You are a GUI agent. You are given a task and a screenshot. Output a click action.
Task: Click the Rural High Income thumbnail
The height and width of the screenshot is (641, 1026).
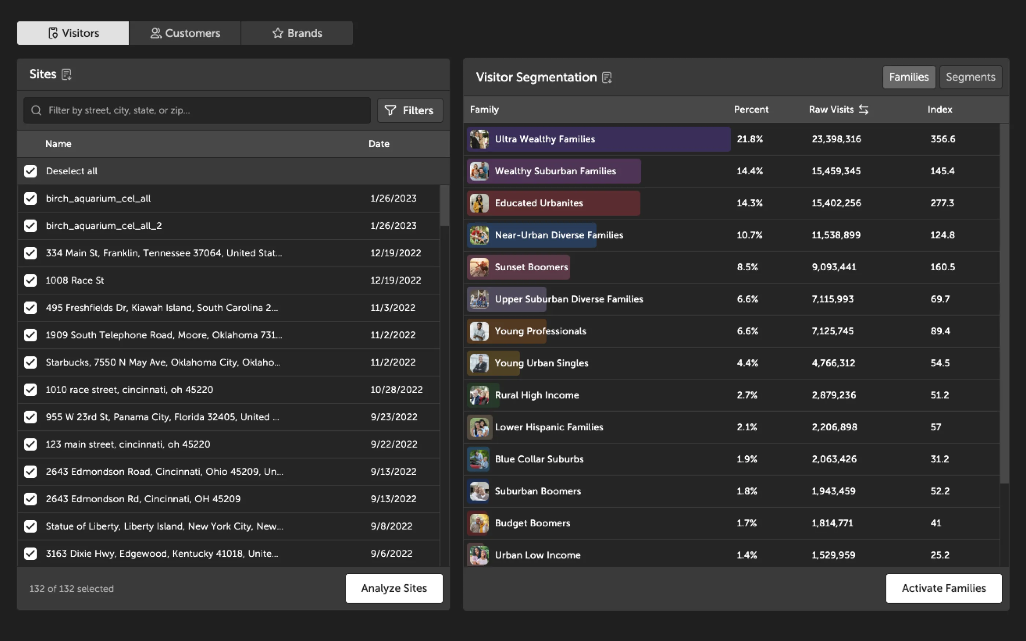tap(479, 395)
